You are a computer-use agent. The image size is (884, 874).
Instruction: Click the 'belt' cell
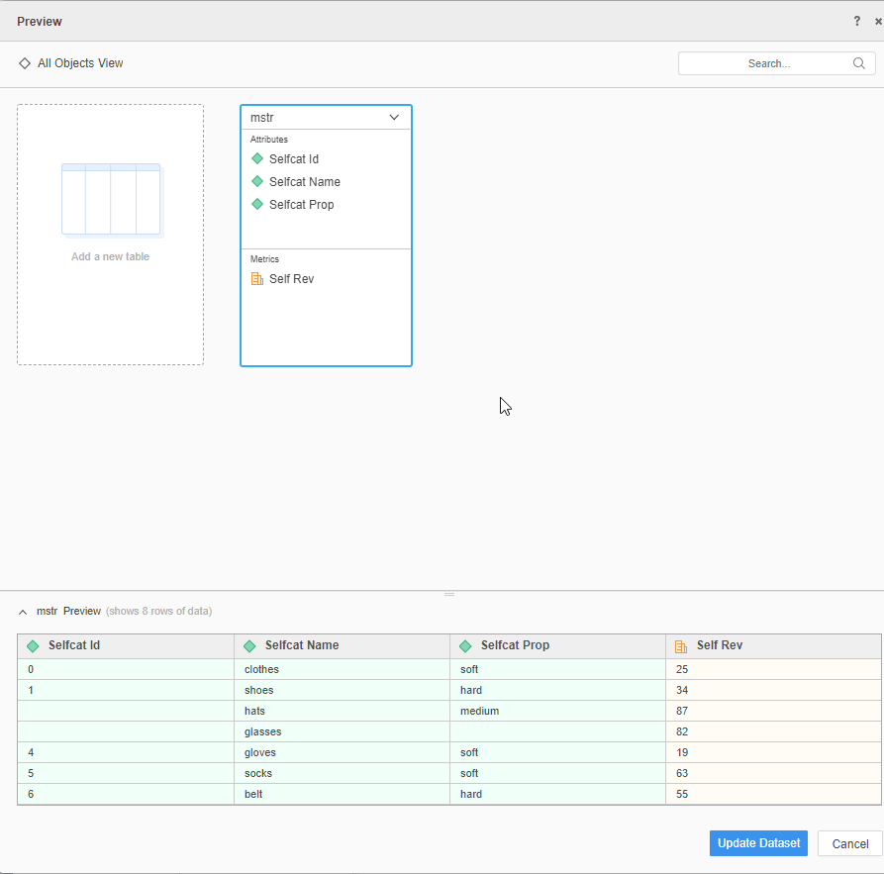click(x=343, y=794)
